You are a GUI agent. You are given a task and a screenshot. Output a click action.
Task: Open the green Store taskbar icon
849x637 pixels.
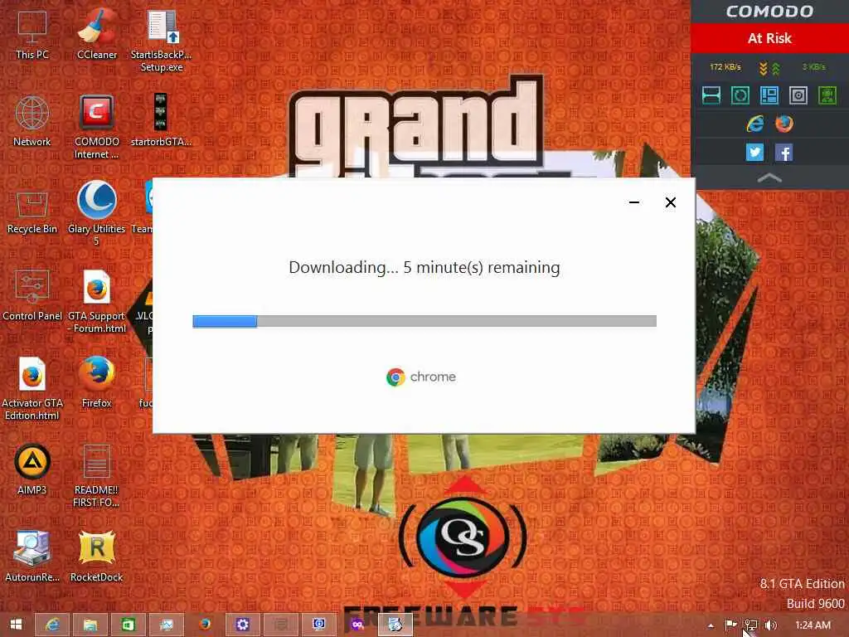tap(129, 625)
